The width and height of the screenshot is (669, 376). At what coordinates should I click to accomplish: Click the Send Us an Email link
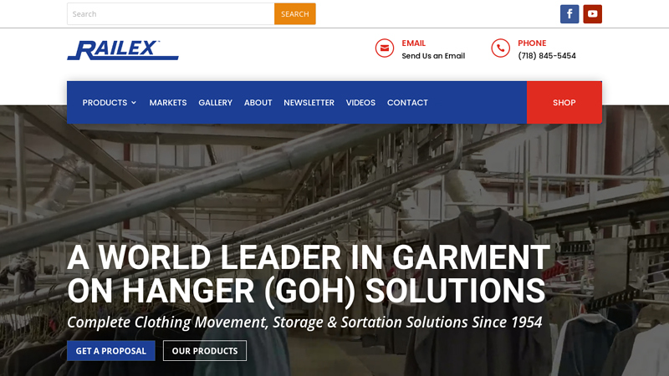(x=433, y=56)
